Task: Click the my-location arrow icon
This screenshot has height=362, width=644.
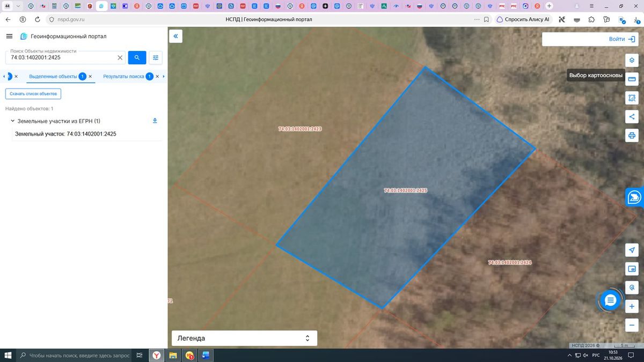Action: (632, 250)
